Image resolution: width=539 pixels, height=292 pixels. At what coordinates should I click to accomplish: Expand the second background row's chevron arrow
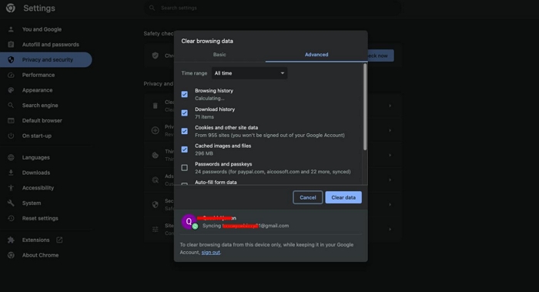pyautogui.click(x=390, y=130)
